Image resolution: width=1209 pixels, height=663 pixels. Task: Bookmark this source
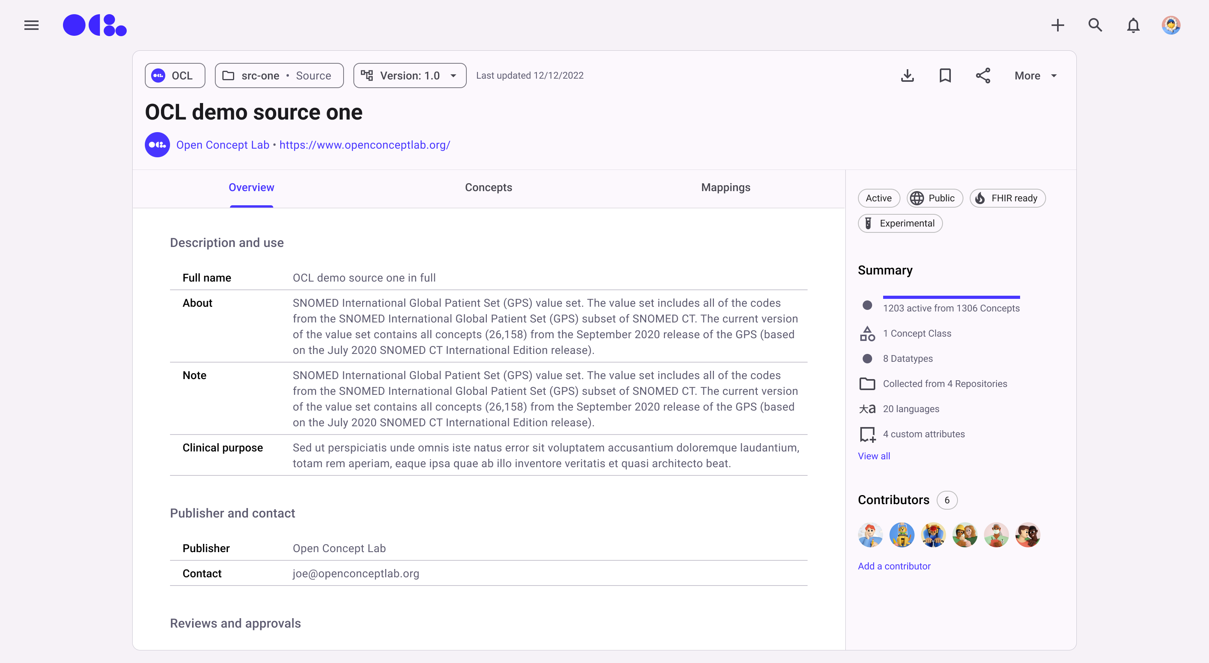click(x=945, y=76)
